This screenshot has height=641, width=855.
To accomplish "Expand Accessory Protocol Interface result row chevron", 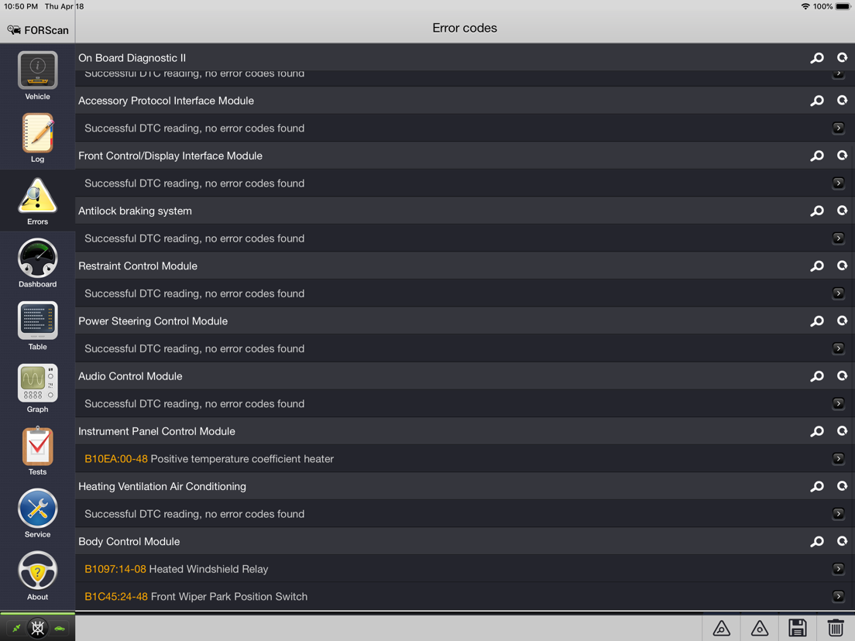I will tap(838, 128).
